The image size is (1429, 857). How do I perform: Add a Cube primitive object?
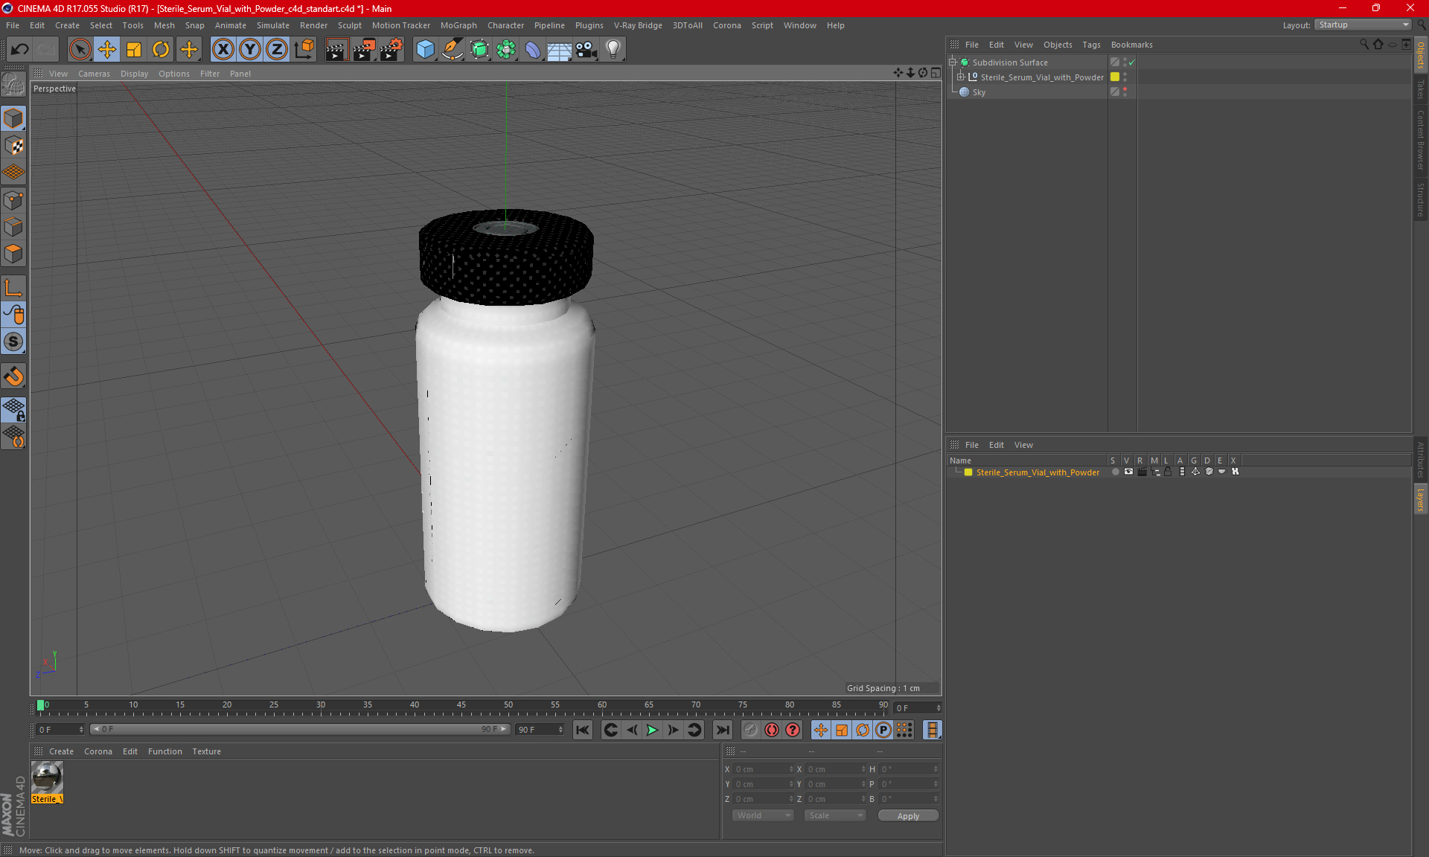click(x=425, y=50)
